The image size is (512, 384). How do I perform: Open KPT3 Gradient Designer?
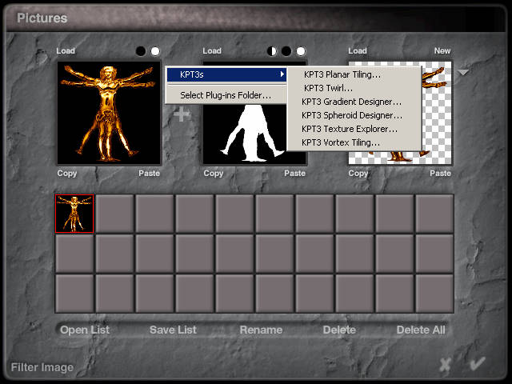[x=351, y=102]
